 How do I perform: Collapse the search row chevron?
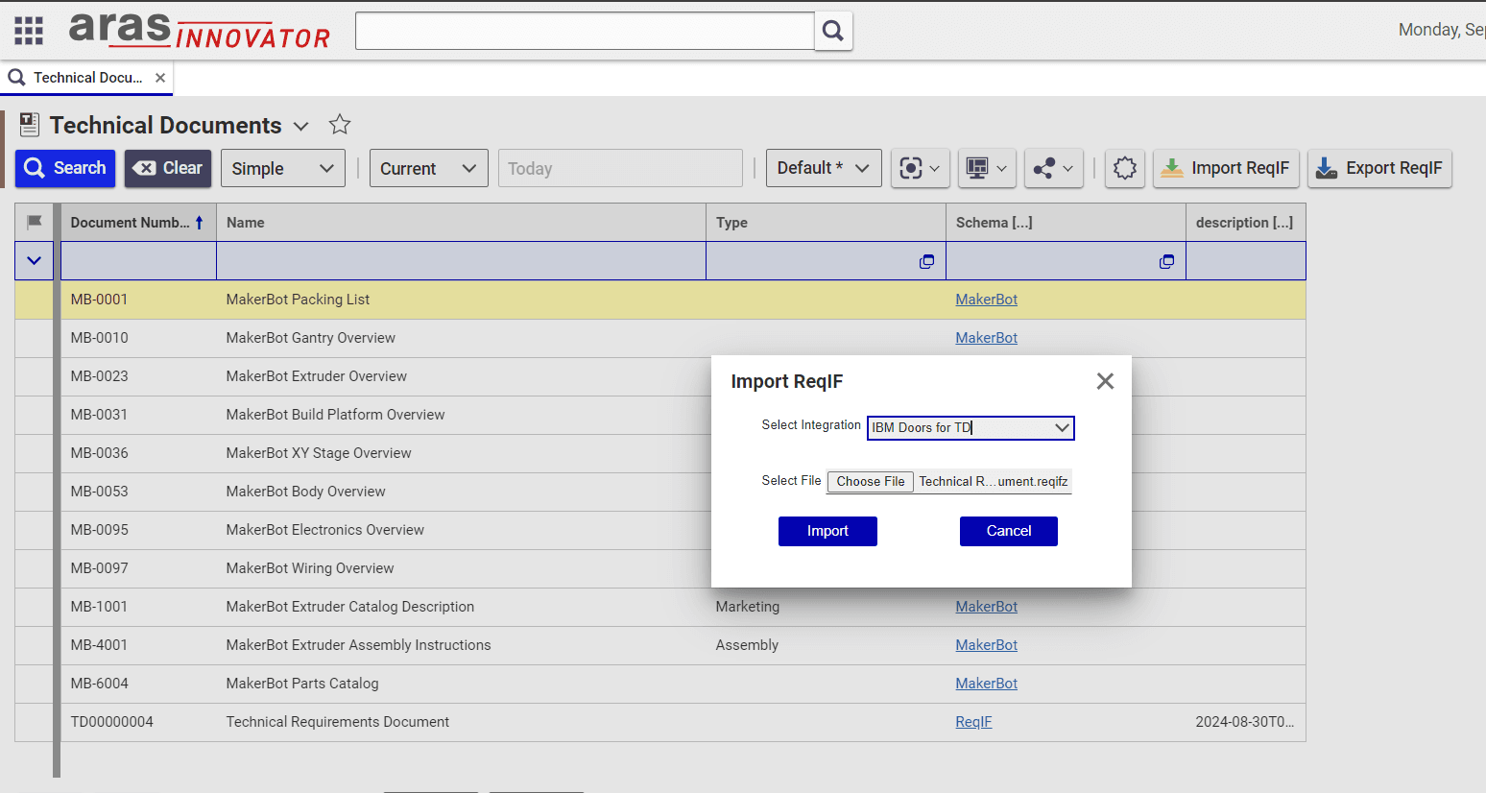34,260
